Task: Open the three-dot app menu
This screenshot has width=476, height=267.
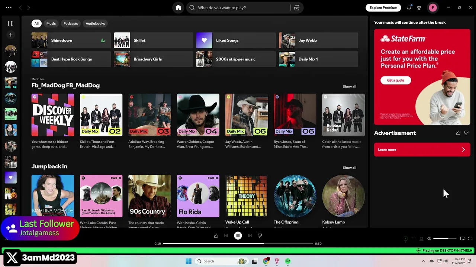Action: click(x=9, y=7)
